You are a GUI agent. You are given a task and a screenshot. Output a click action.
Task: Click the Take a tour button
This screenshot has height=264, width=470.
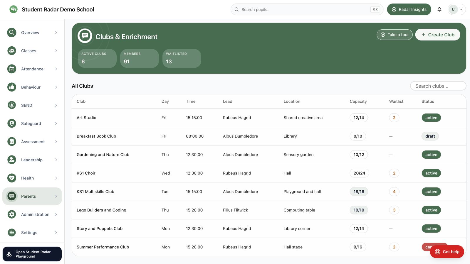[395, 35]
